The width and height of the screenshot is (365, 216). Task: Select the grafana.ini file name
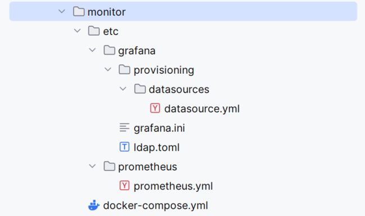point(159,128)
